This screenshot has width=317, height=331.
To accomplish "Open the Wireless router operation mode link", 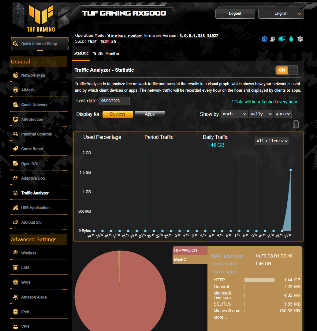I will point(125,36).
